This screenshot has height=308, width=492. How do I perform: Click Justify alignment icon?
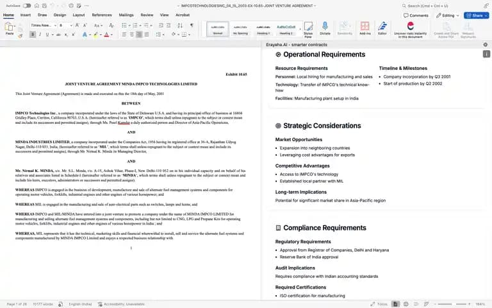point(147,34)
